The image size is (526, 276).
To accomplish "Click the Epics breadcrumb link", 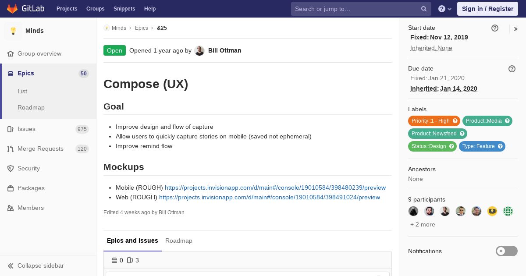I will (142, 28).
